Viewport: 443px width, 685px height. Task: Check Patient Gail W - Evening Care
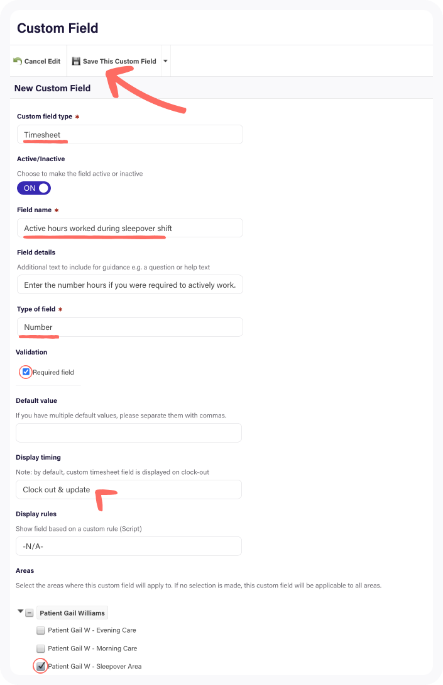(x=41, y=630)
